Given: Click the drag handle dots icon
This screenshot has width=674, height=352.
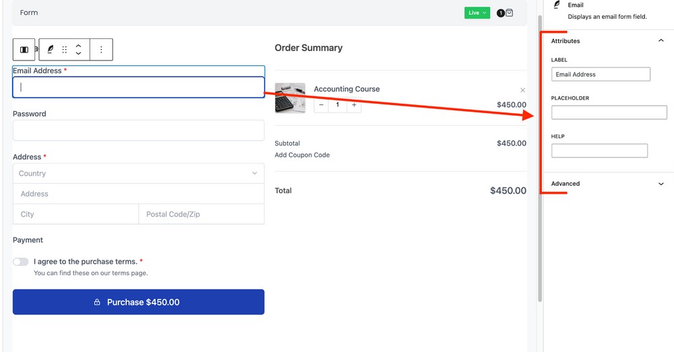Looking at the screenshot, I should tap(65, 50).
